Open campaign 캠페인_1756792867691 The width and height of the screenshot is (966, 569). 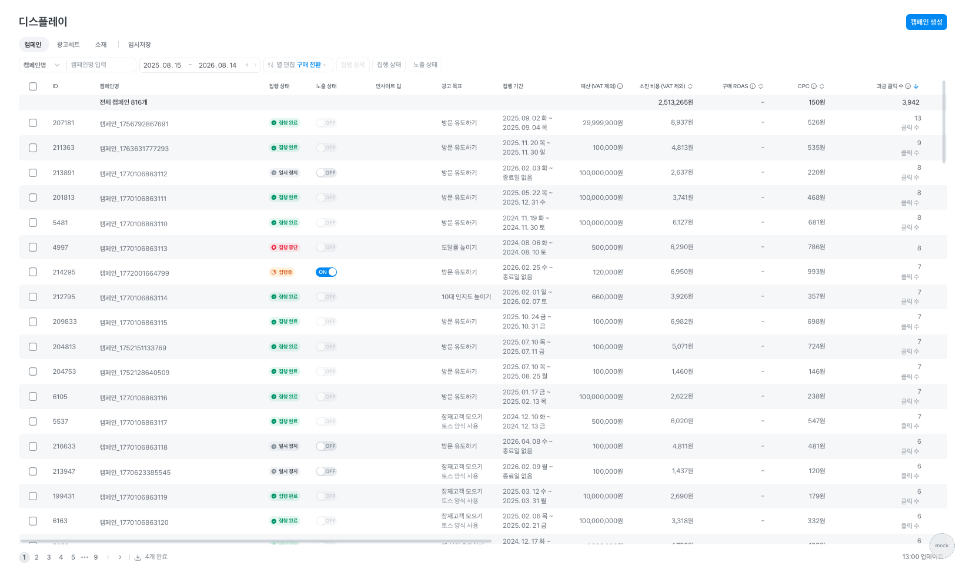click(x=134, y=124)
